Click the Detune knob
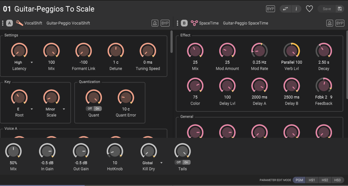Screen dimensions: 348x186 116,50
